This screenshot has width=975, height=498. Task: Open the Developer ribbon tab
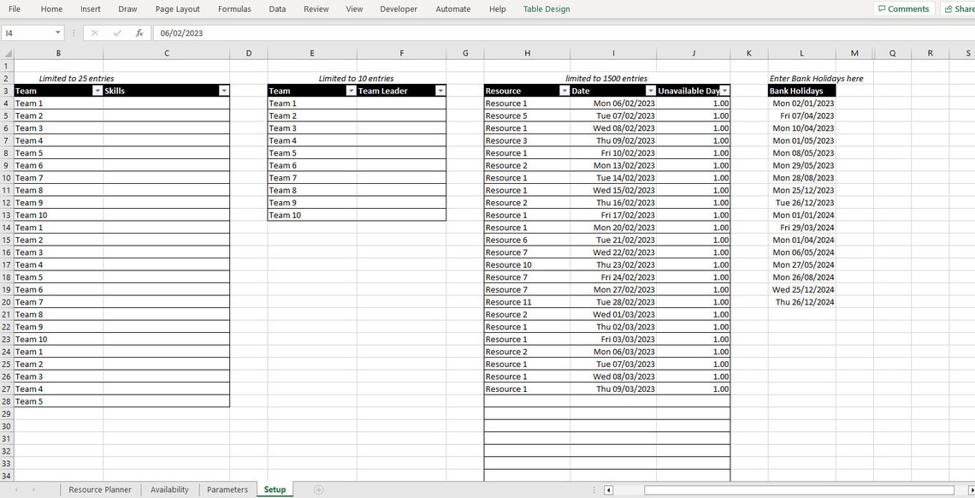pos(399,9)
